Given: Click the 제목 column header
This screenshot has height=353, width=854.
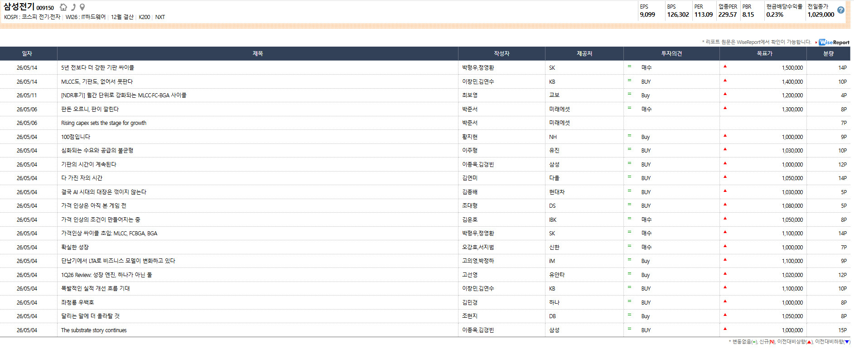Looking at the screenshot, I should pyautogui.click(x=258, y=53).
